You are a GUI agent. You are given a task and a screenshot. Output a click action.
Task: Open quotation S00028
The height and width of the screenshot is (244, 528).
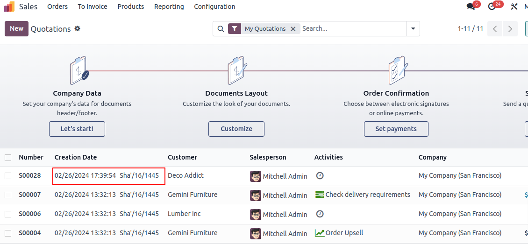(30, 175)
